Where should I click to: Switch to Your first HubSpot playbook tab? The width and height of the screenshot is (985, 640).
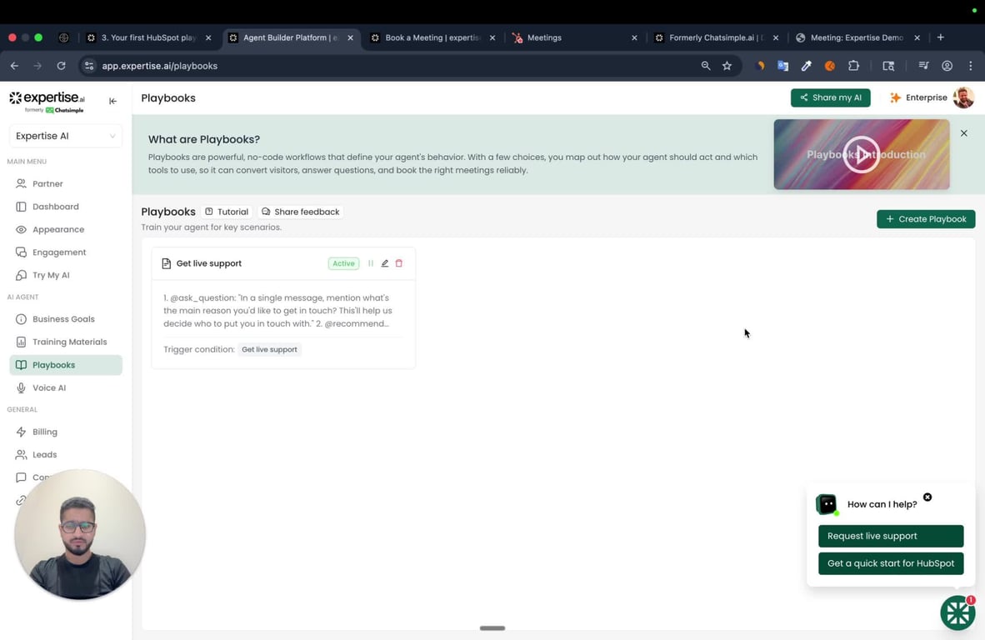(x=148, y=37)
